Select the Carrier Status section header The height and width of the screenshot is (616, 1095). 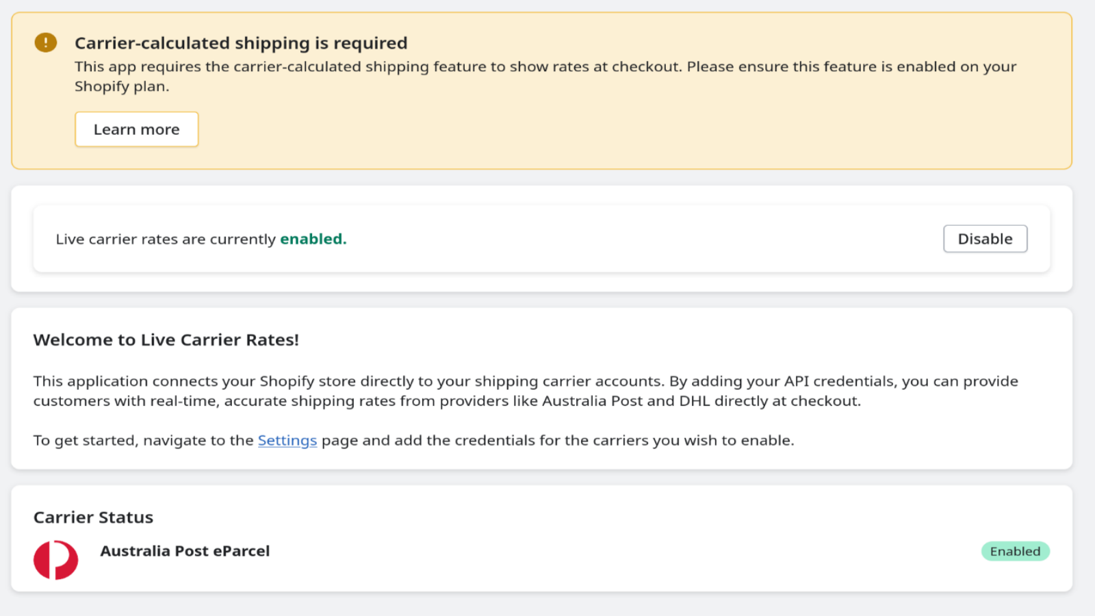[x=93, y=517]
